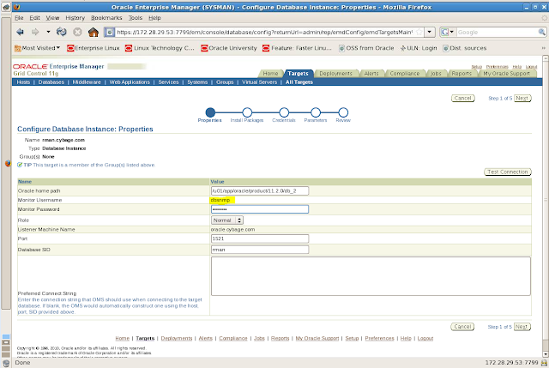Select the Install Packages wizard step circle
549x368 pixels.
[x=247, y=112]
